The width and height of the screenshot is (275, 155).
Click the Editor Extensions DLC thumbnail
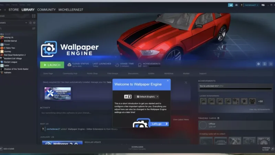tap(58, 93)
